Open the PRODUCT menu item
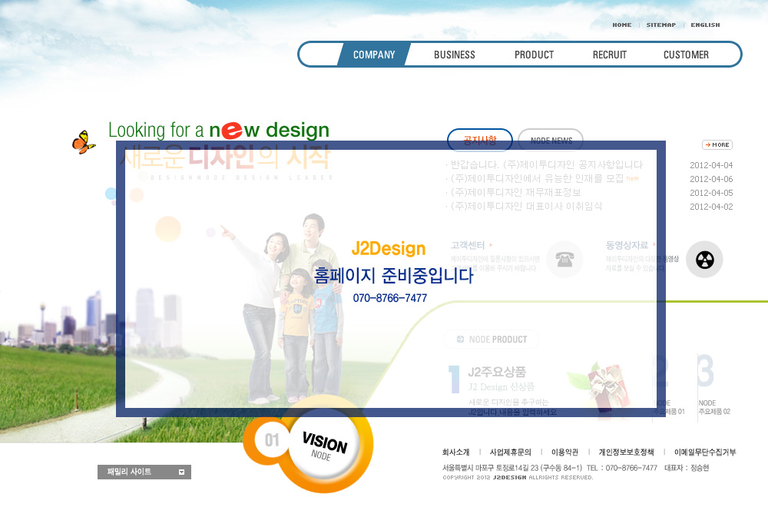768x527 pixels. (534, 55)
